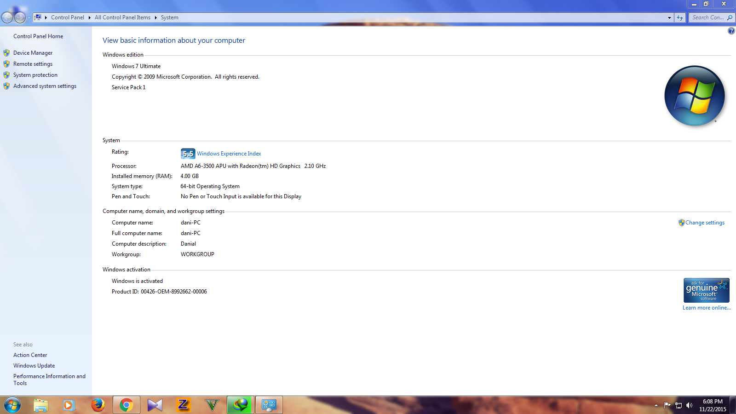Click the 64-bit Operating System text
The height and width of the screenshot is (414, 736).
click(210, 186)
